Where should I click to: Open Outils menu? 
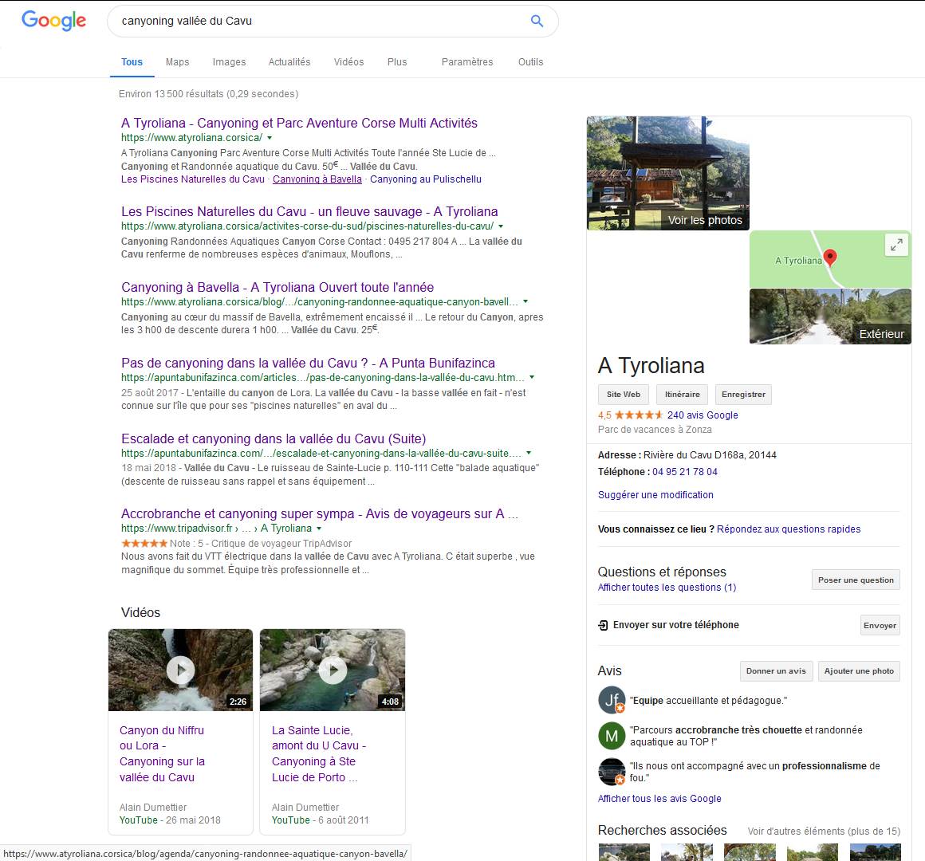pyautogui.click(x=531, y=62)
